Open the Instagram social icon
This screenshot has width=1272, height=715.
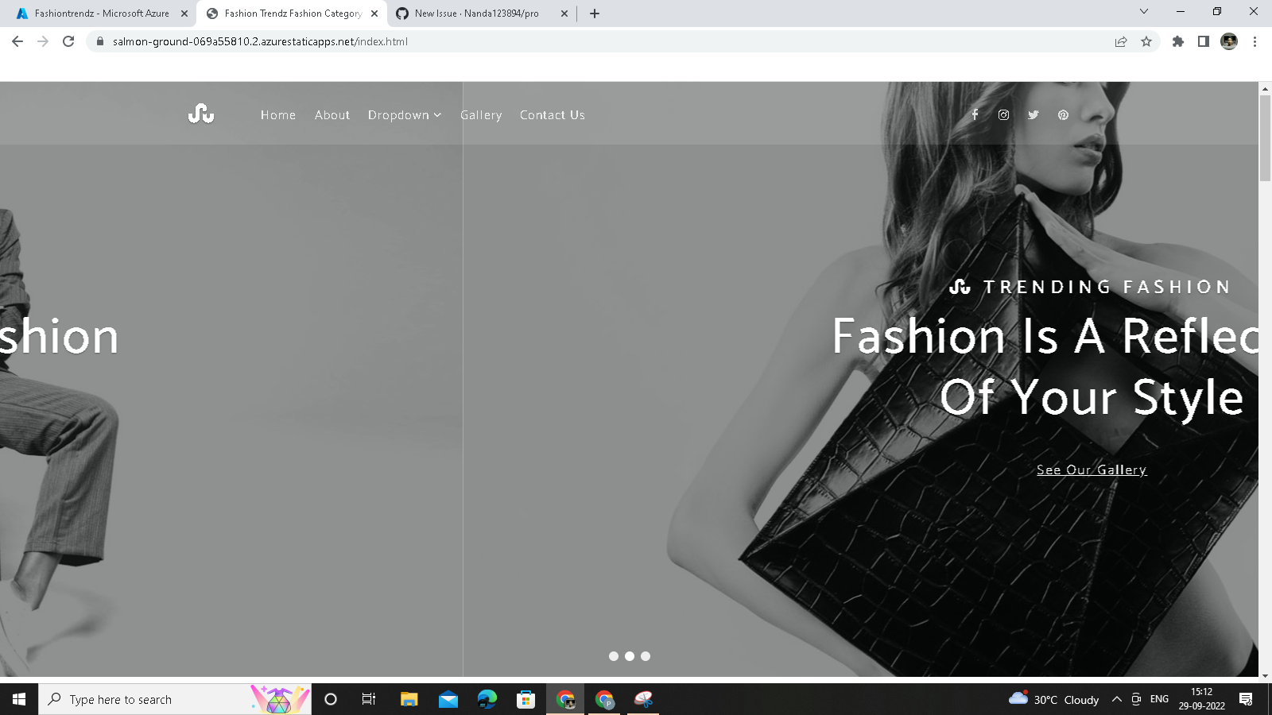(1003, 114)
